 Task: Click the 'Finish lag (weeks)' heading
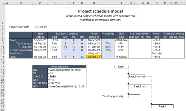[x=173, y=34]
